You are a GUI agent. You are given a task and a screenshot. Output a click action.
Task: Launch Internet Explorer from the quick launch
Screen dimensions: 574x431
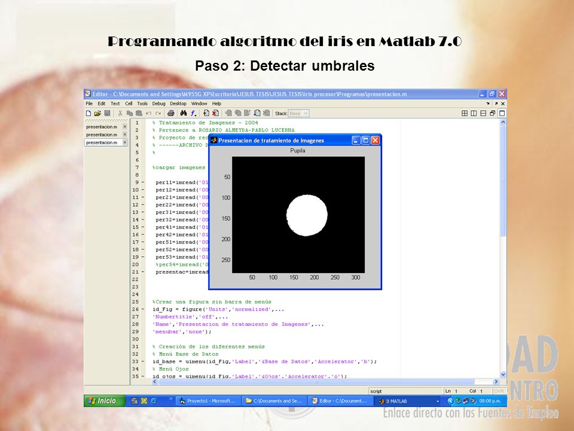pyautogui.click(x=154, y=401)
